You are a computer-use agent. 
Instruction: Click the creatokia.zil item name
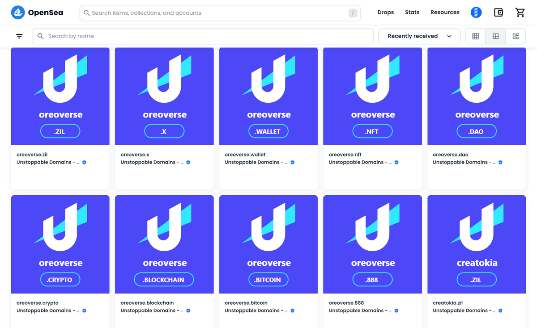[448, 303]
